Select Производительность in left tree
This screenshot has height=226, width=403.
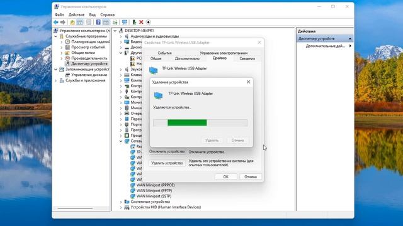89,58
